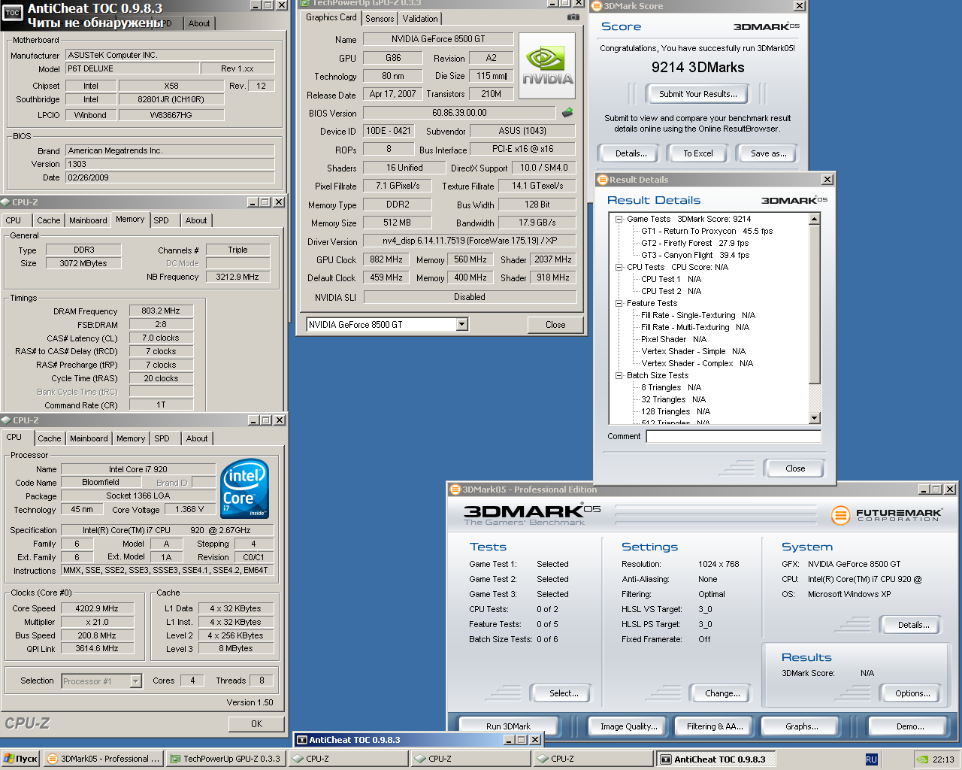Open the About tab in the lower CPU-Z window
The height and width of the screenshot is (770, 962).
pos(197,438)
